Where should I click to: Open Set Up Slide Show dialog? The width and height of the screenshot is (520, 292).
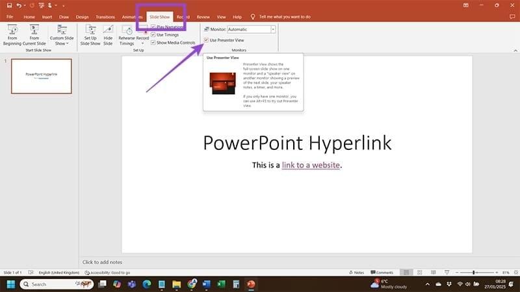[x=90, y=35]
